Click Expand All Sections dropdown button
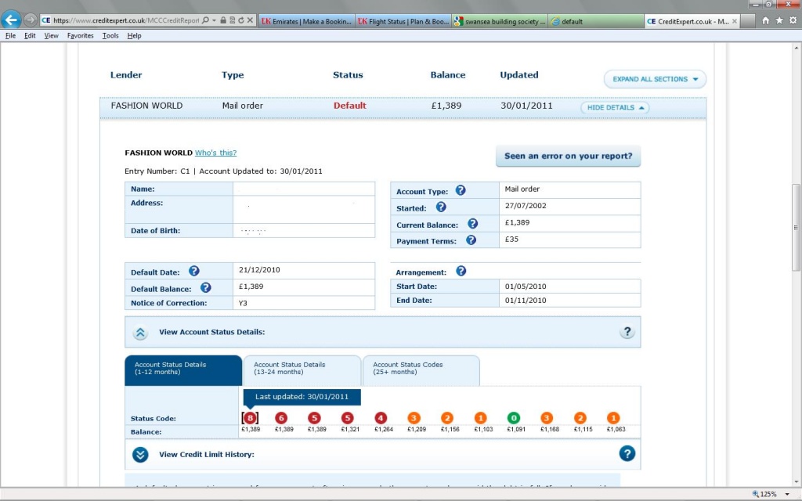 [655, 79]
